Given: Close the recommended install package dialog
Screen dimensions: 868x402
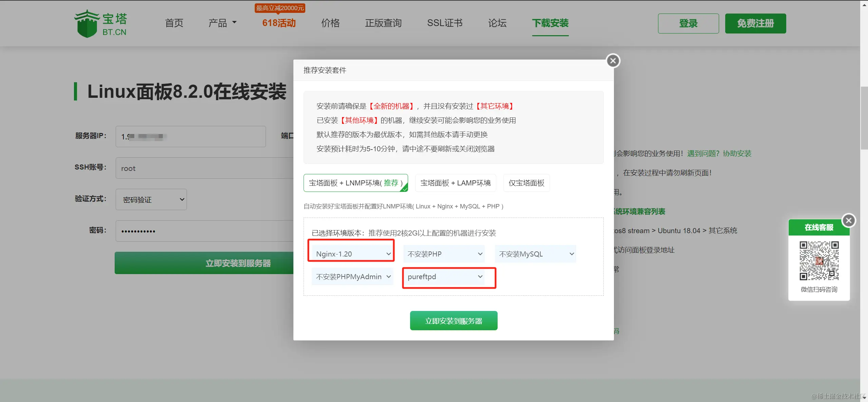Looking at the screenshot, I should tap(613, 61).
